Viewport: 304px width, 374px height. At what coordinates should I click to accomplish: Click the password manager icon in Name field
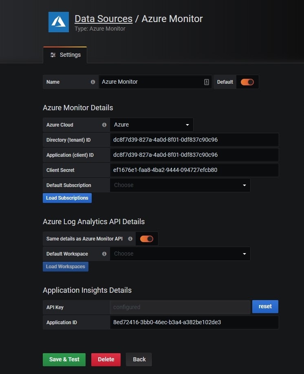click(x=206, y=82)
